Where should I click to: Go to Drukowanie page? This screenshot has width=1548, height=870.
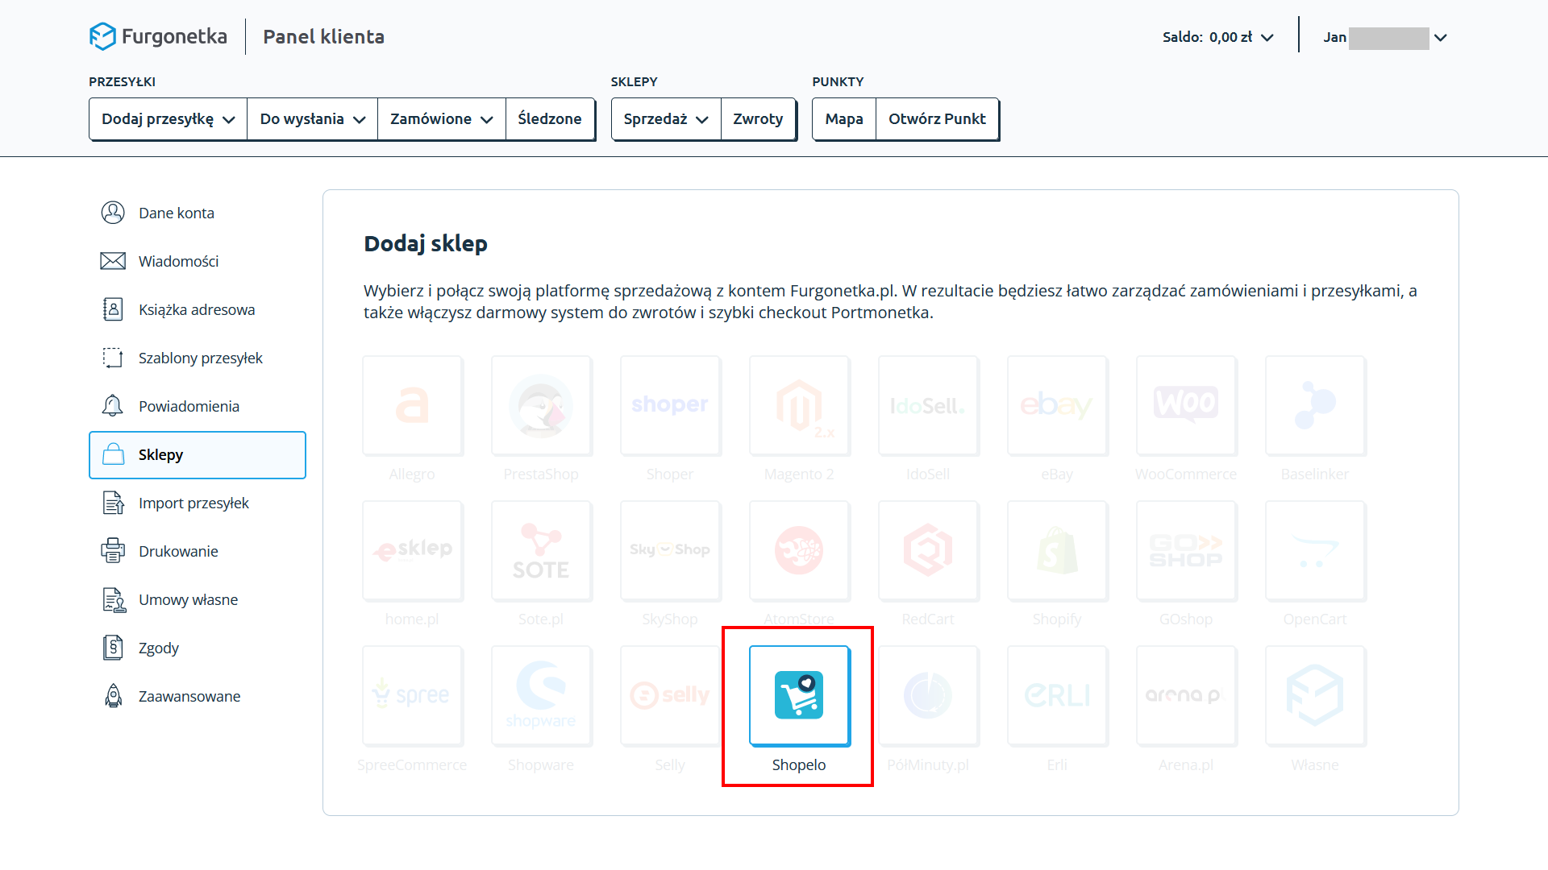[178, 551]
